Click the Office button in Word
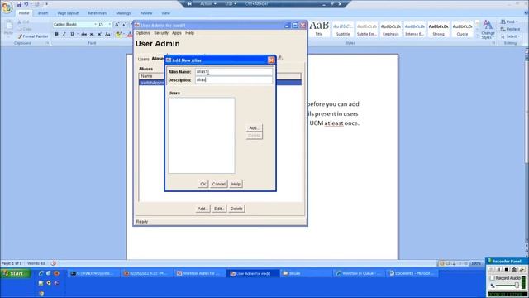This screenshot has height=298, width=529. pos(7,7)
